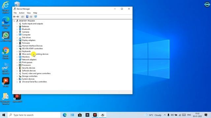Open the File menu
The image size is (211, 118).
(15, 13)
